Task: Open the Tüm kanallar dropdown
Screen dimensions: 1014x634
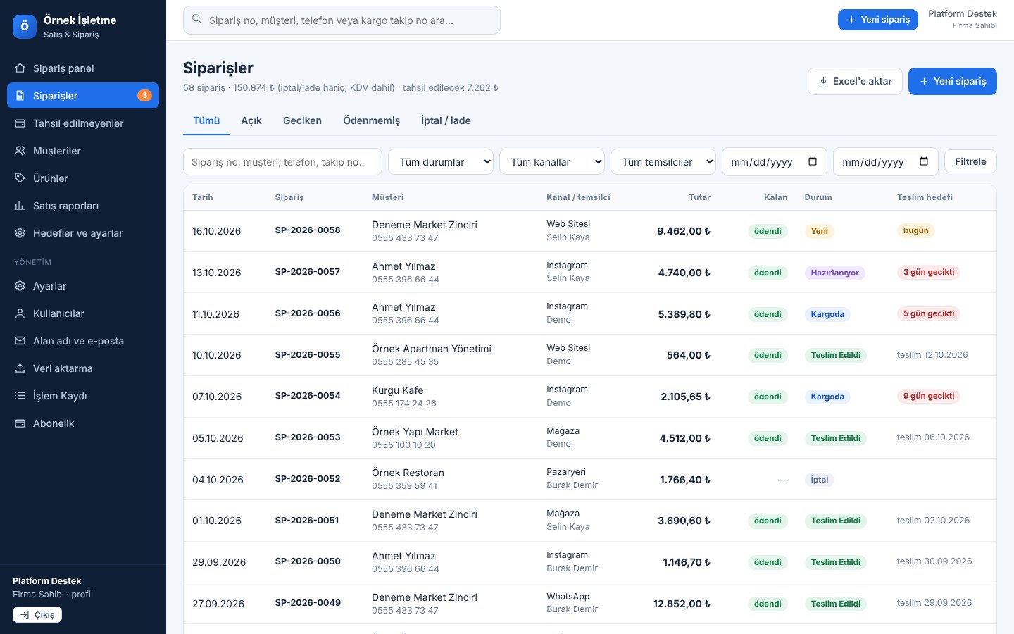Action: point(552,162)
